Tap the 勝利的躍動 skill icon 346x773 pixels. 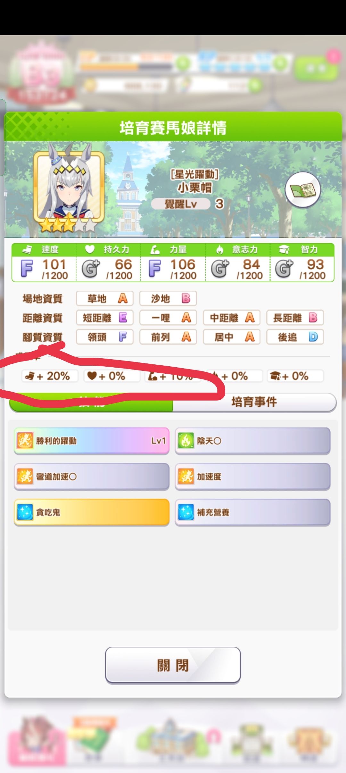coord(25,441)
